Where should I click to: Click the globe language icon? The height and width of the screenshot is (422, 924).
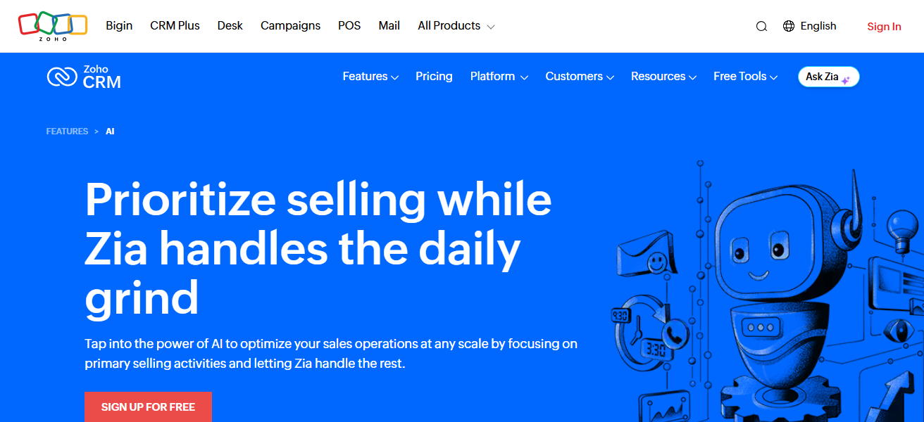(x=787, y=25)
